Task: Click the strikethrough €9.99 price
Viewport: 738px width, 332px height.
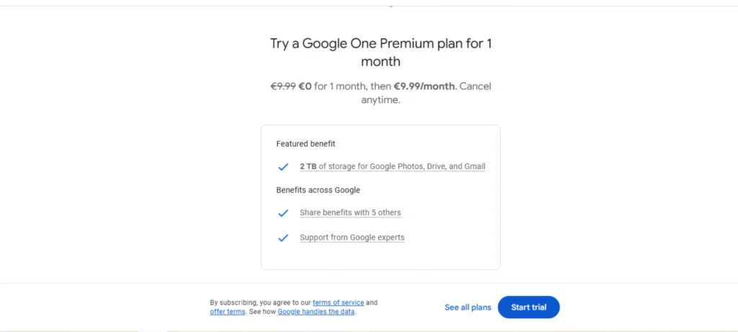Action: 283,86
